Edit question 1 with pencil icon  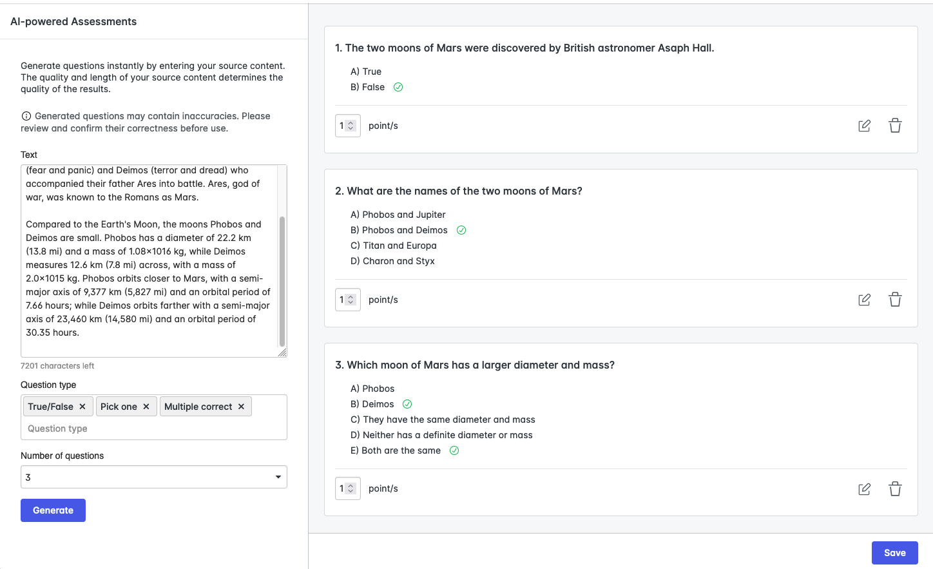point(864,126)
